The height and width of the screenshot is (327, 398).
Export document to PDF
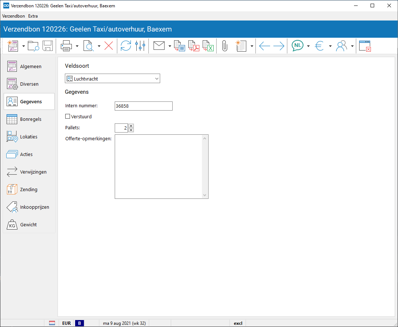click(x=194, y=46)
